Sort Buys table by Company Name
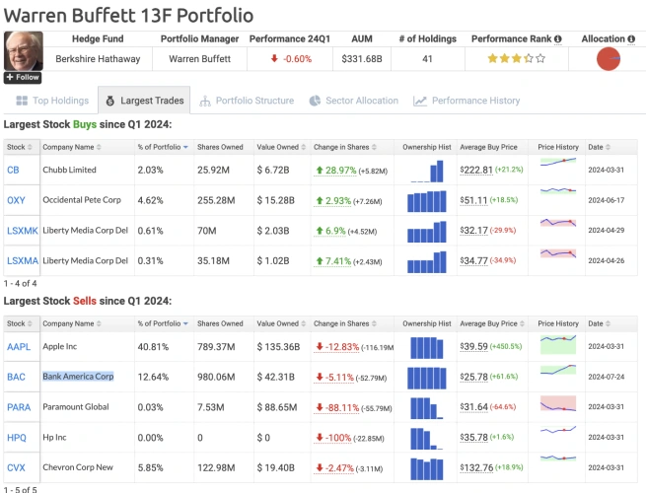 [72, 147]
